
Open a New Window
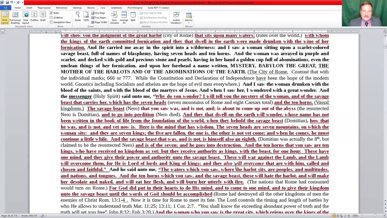pyautogui.click(x=114, y=18)
